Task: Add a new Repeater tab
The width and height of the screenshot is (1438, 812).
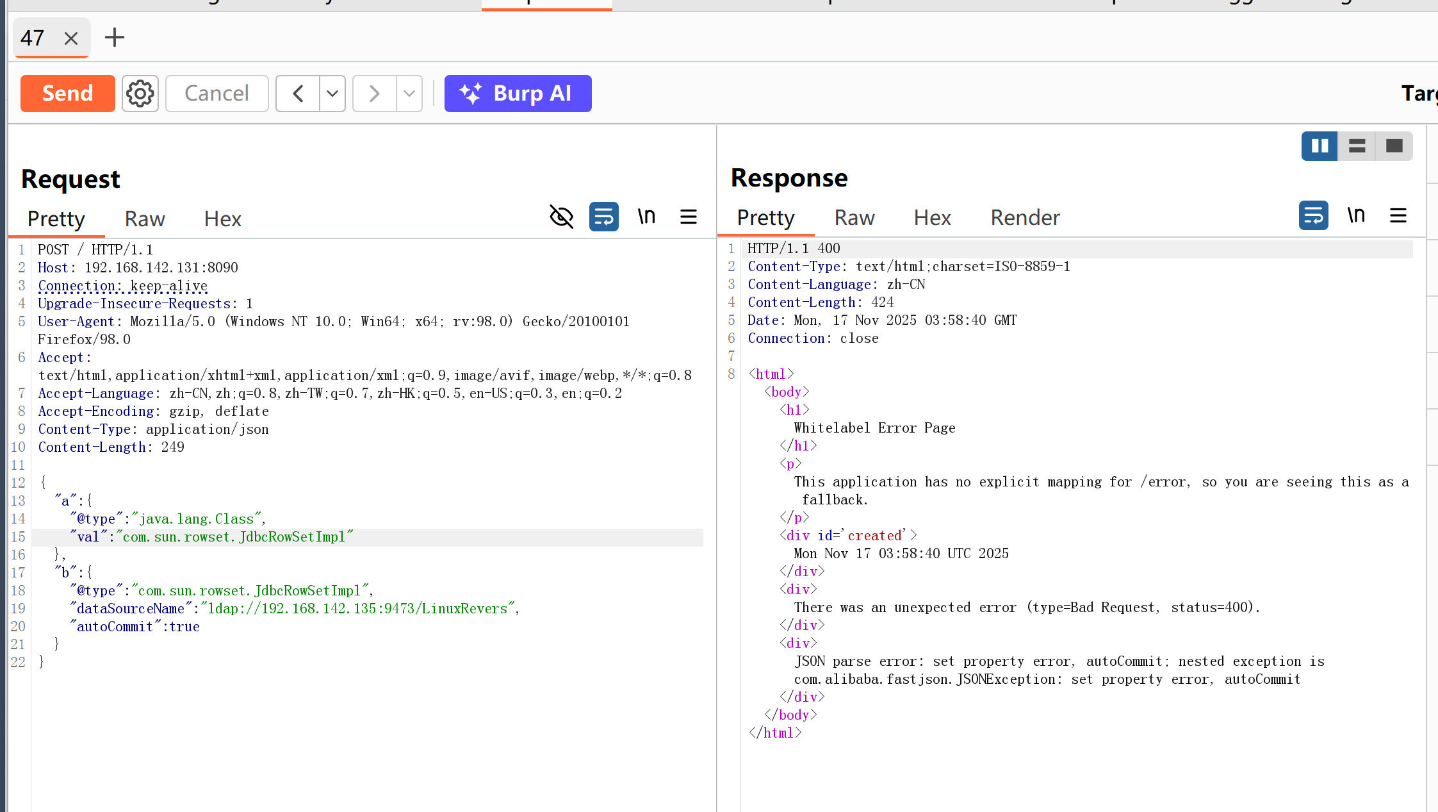Action: (x=115, y=37)
